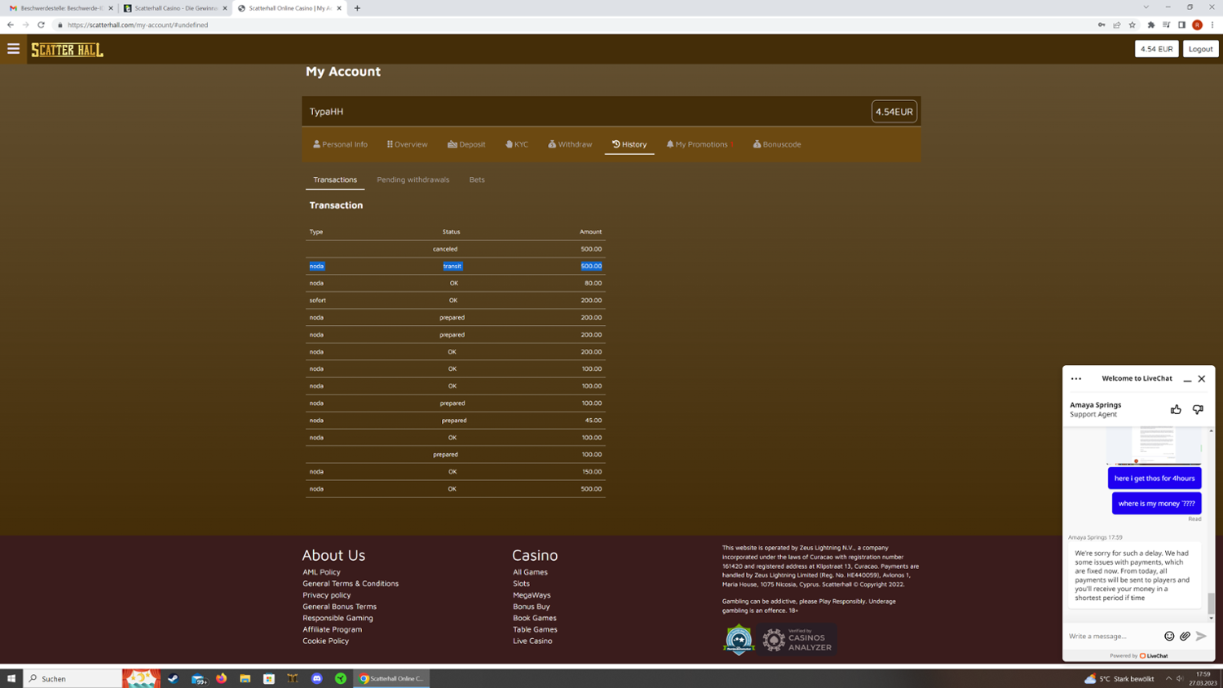Click the 4.54 EUR balance button in header
Screen dimensions: 1223x688
click(1156, 49)
